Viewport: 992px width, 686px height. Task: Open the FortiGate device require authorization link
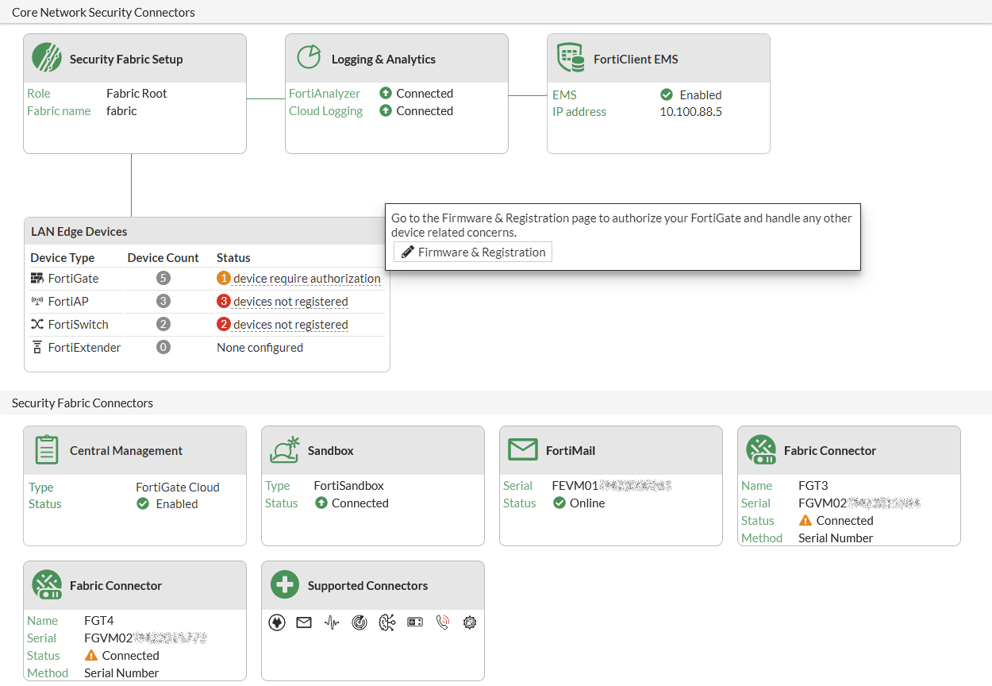pyautogui.click(x=306, y=279)
